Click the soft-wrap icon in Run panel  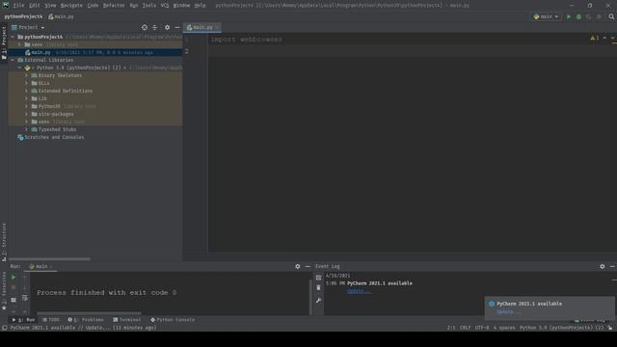(x=25, y=298)
